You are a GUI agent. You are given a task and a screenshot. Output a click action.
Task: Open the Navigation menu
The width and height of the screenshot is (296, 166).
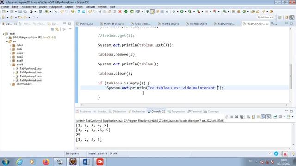55,7
